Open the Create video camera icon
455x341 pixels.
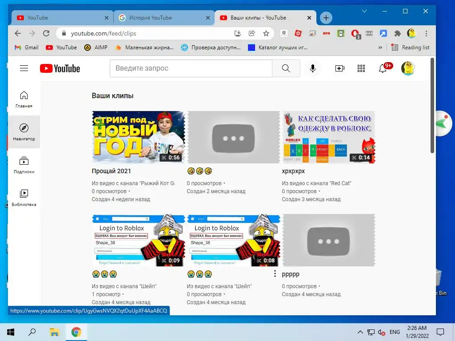(339, 68)
